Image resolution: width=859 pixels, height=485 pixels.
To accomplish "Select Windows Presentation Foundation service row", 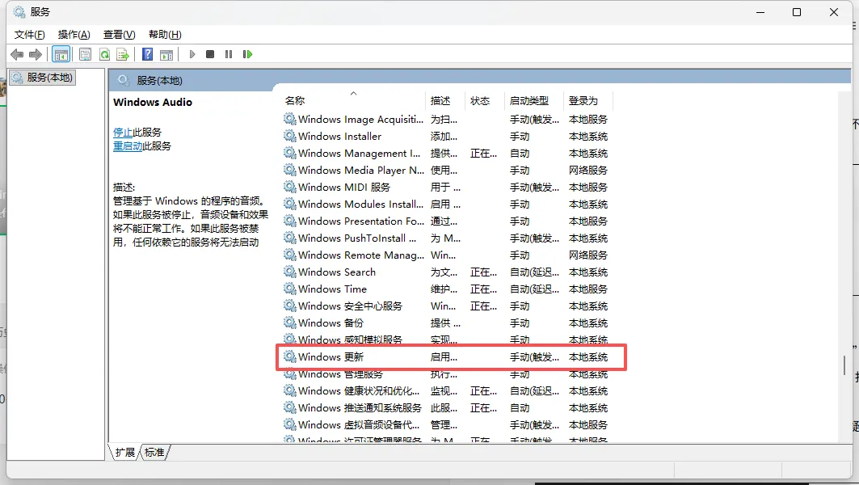I will (x=446, y=221).
